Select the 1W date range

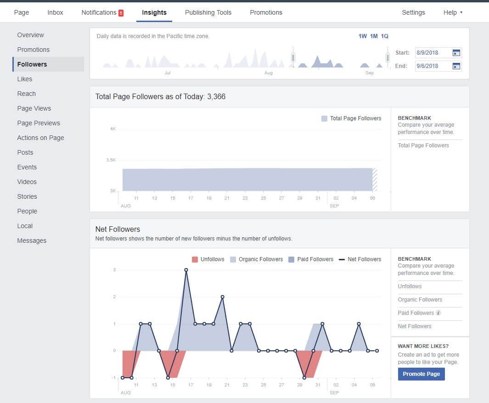(362, 36)
